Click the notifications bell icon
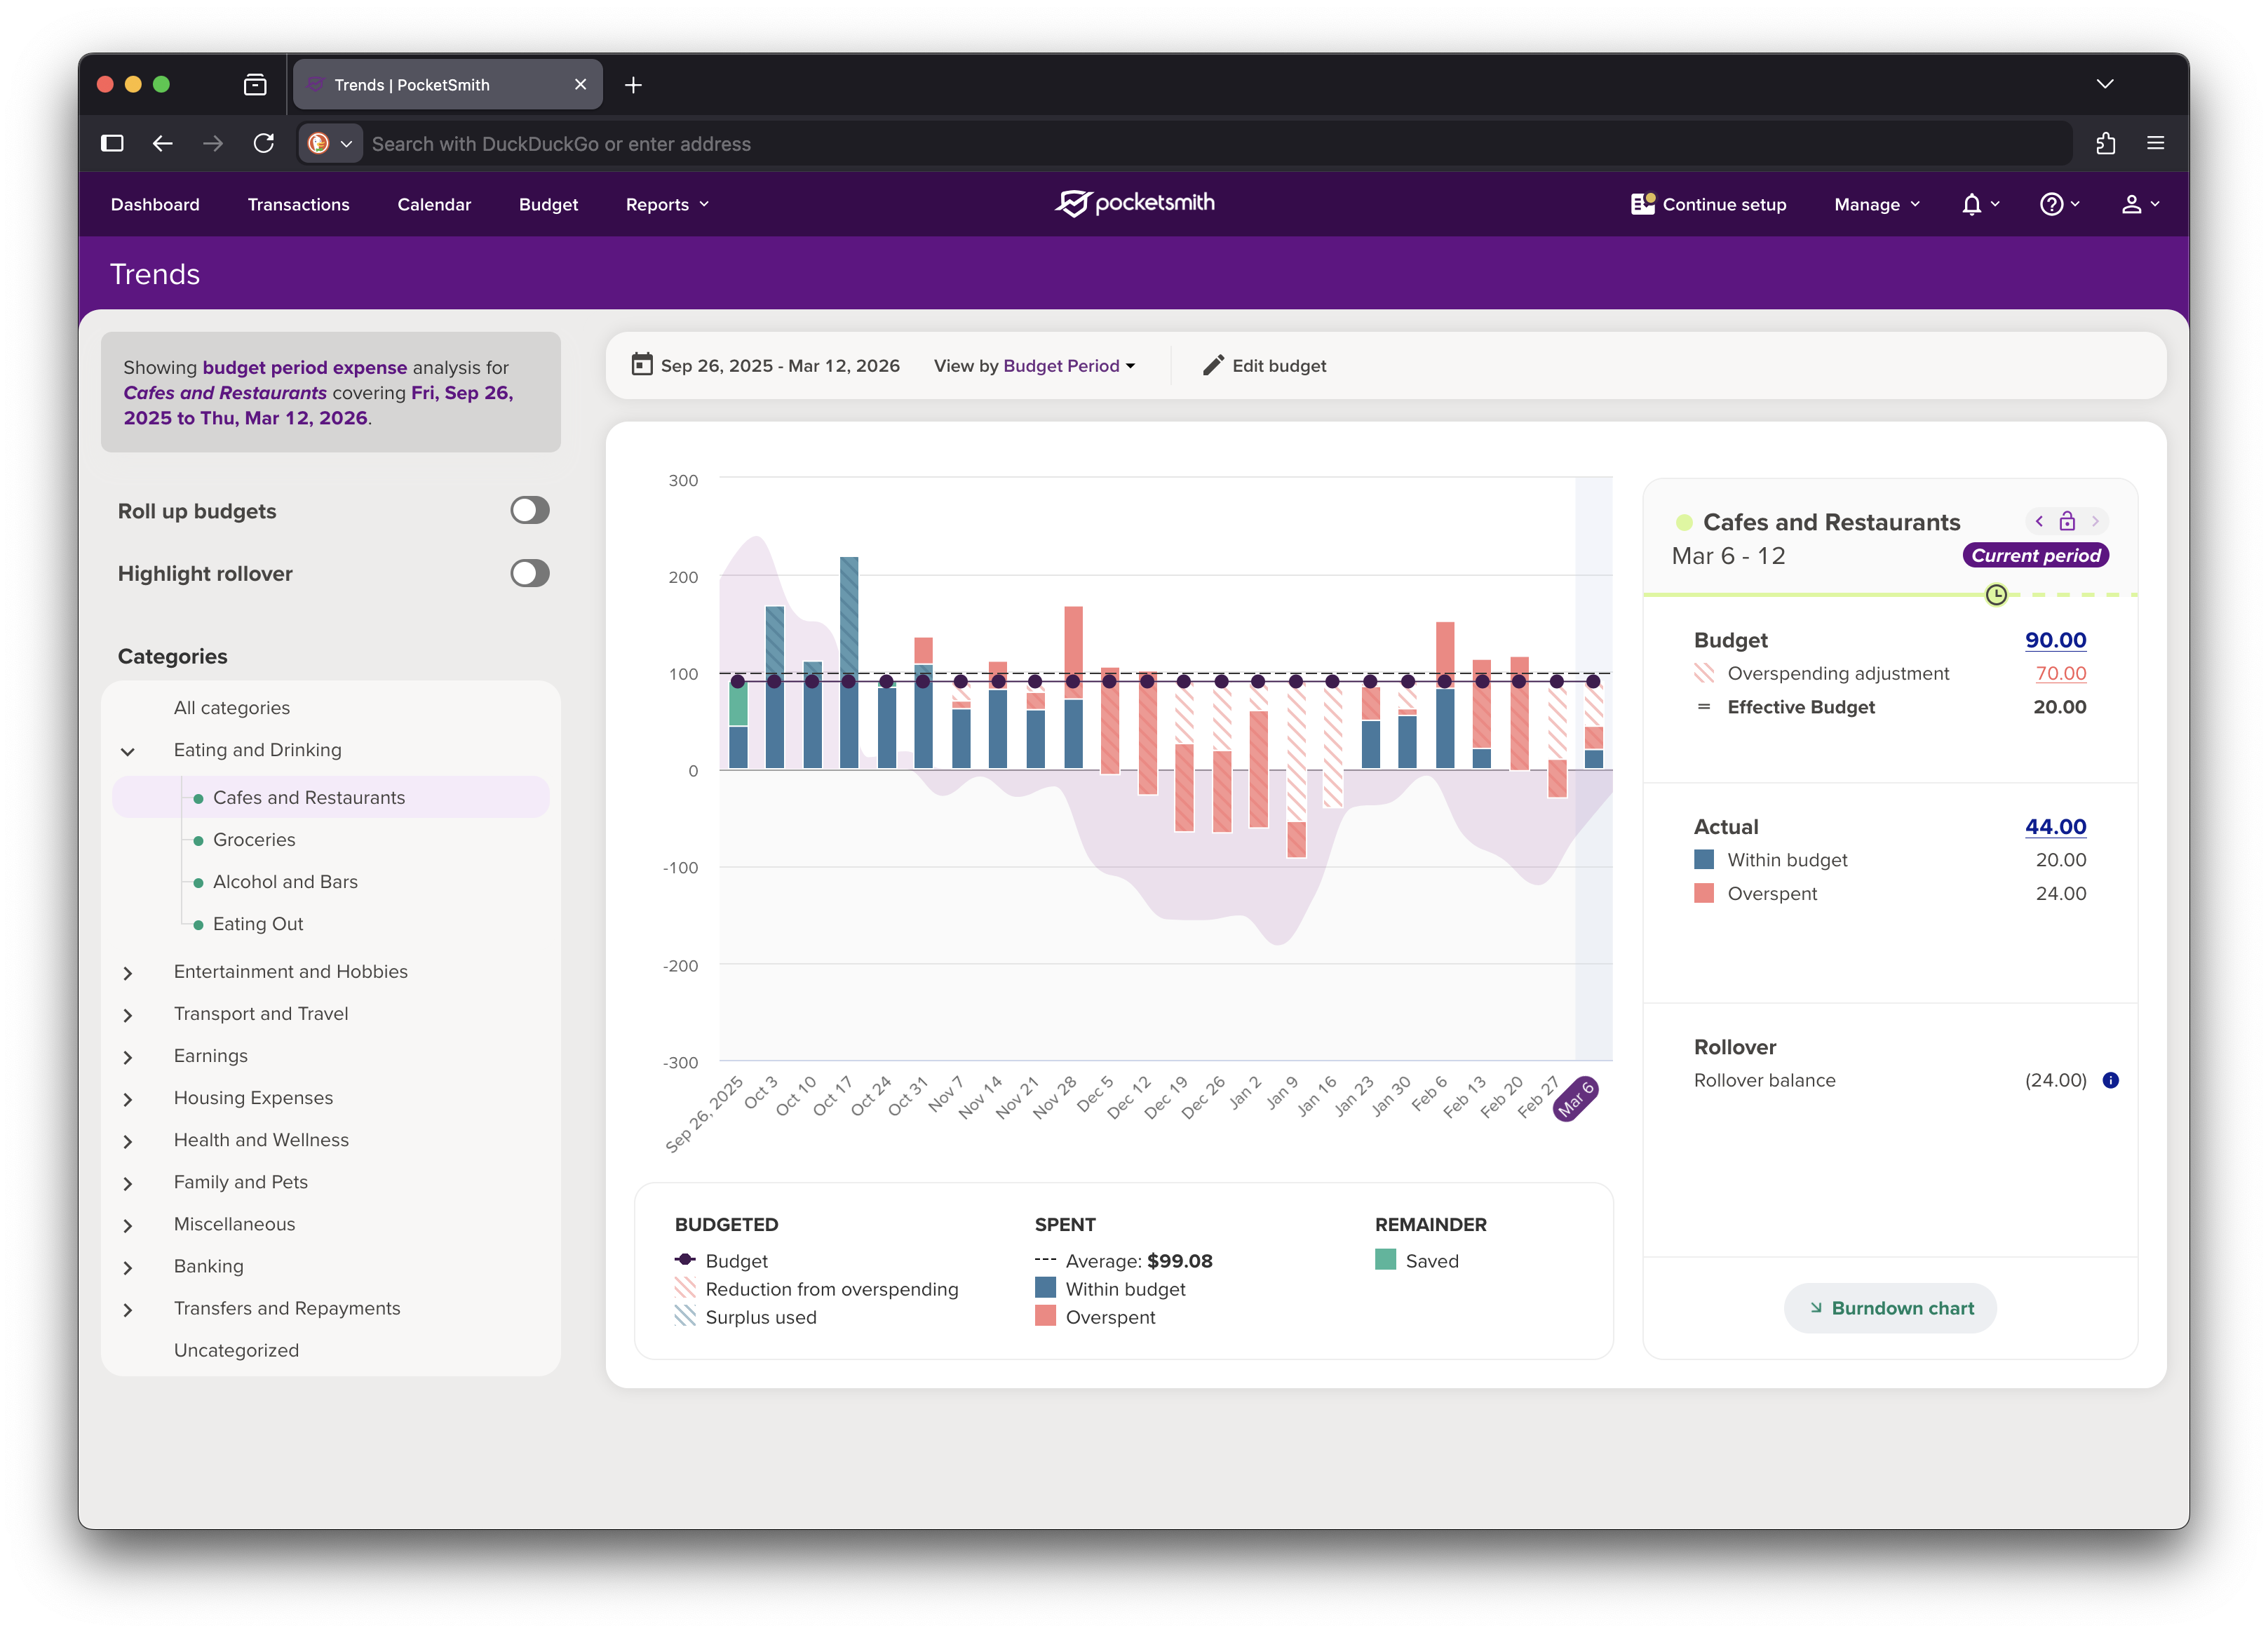The height and width of the screenshot is (1633, 2268). (x=1971, y=204)
